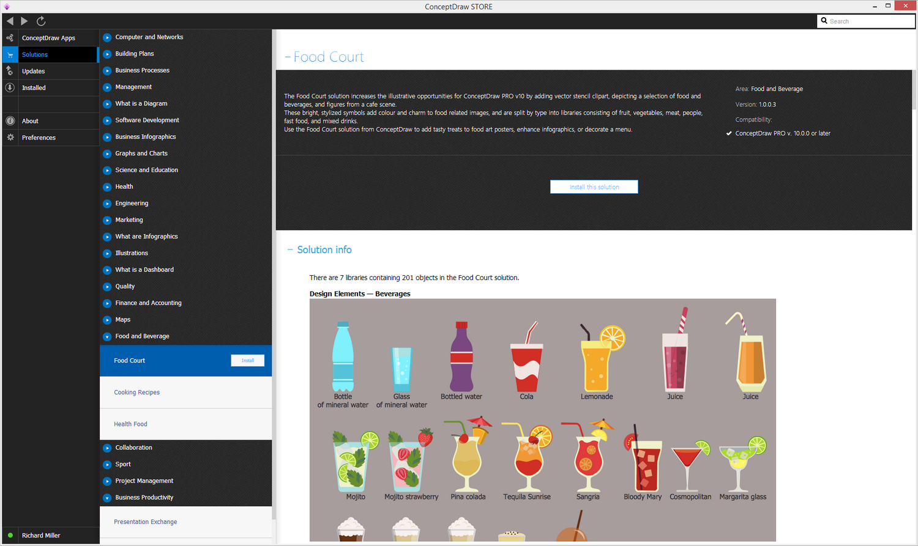Image resolution: width=918 pixels, height=546 pixels.
Task: Expand the Collaboration category
Action: [x=107, y=448]
